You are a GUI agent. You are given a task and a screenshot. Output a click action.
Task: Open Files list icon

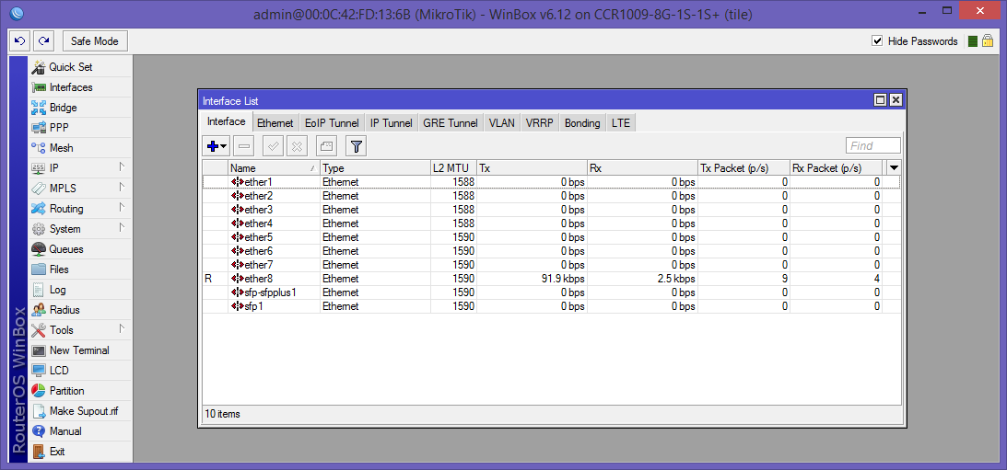[39, 269]
